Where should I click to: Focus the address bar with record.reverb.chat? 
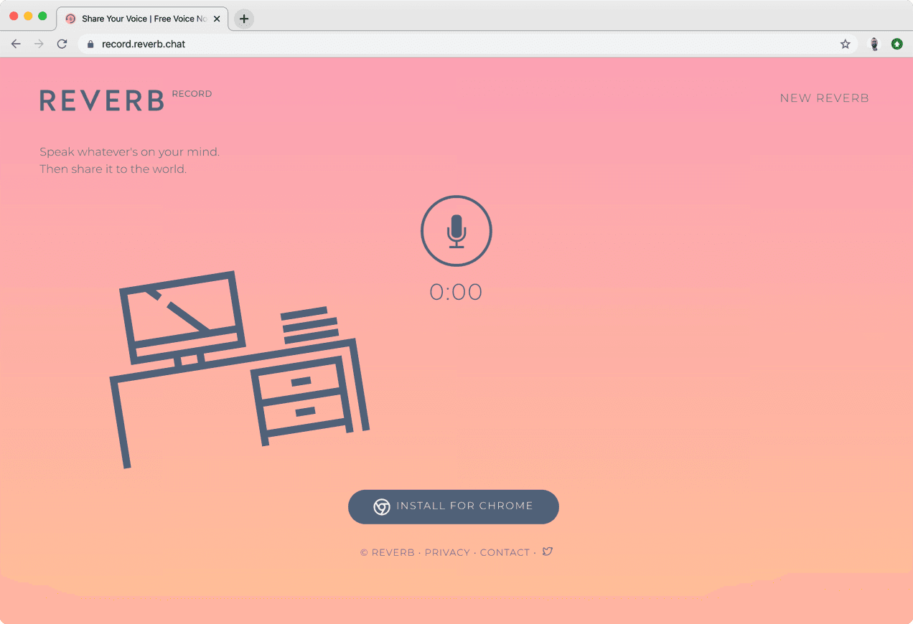click(x=467, y=44)
